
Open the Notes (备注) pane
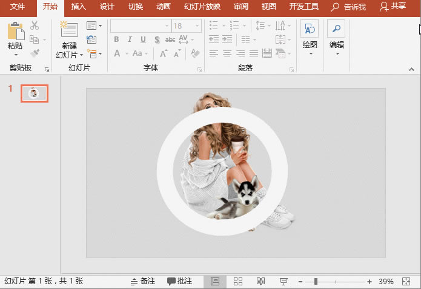(142, 281)
